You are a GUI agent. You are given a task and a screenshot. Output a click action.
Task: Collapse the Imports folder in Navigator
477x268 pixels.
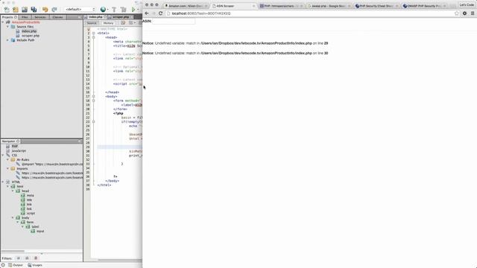point(8,168)
